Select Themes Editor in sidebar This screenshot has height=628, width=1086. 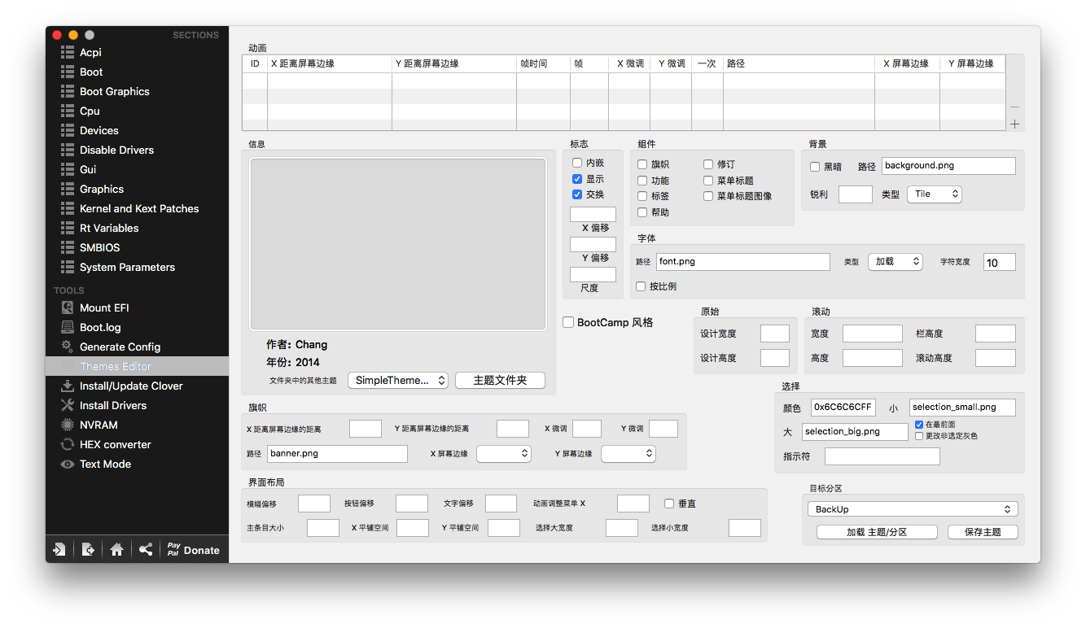(137, 366)
